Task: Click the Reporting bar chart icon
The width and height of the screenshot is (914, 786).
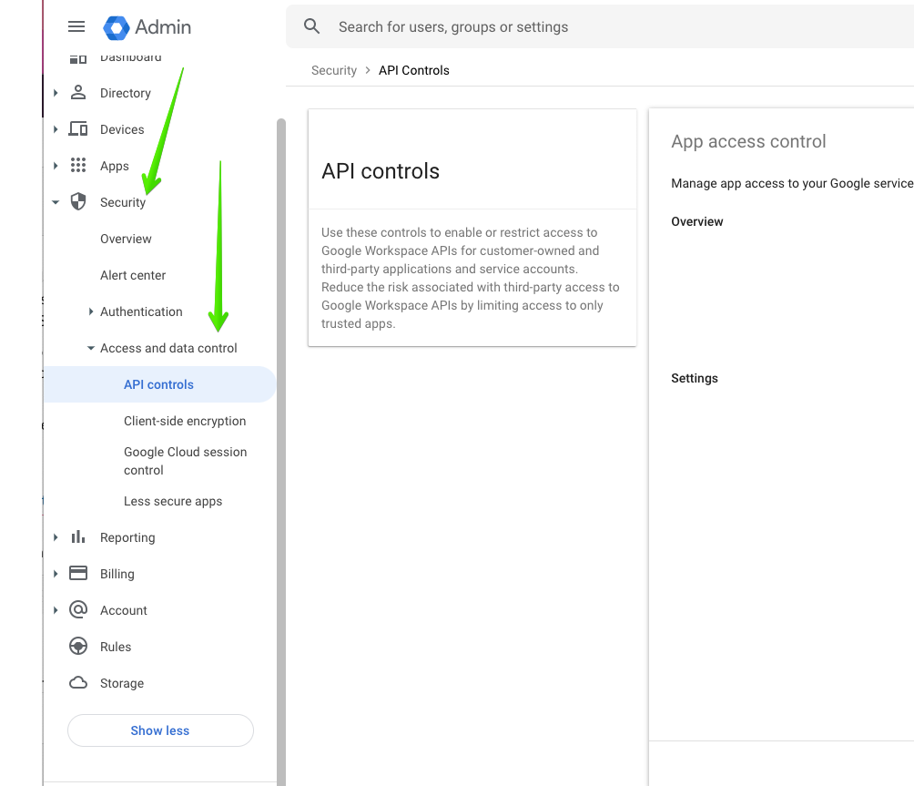Action: (78, 537)
